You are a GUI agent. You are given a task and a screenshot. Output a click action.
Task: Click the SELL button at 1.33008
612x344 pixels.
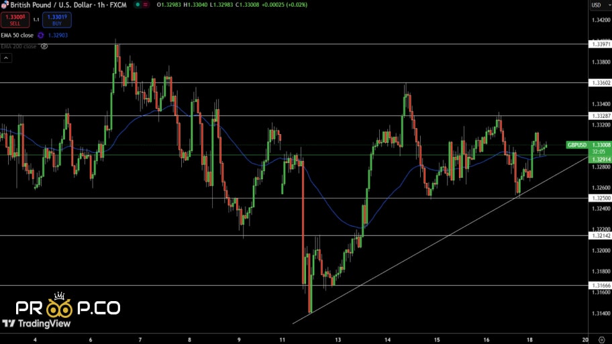(15, 20)
